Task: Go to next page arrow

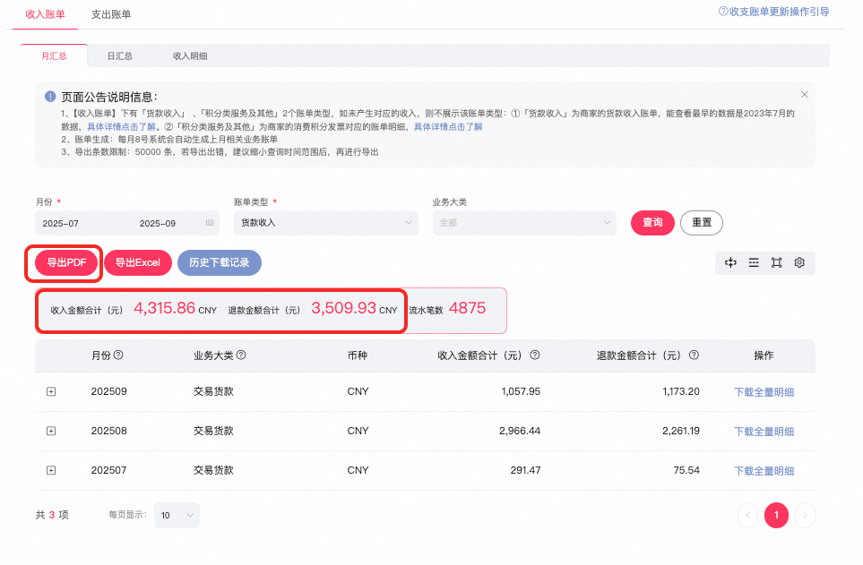Action: 805,516
